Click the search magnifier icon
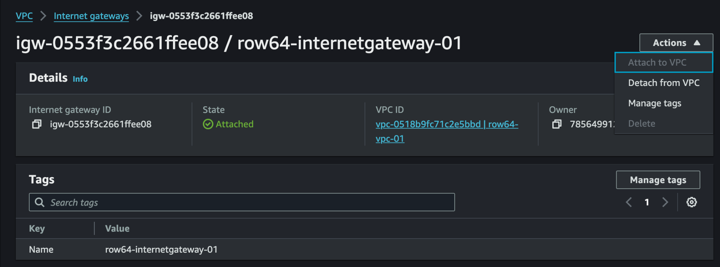 pos(40,202)
